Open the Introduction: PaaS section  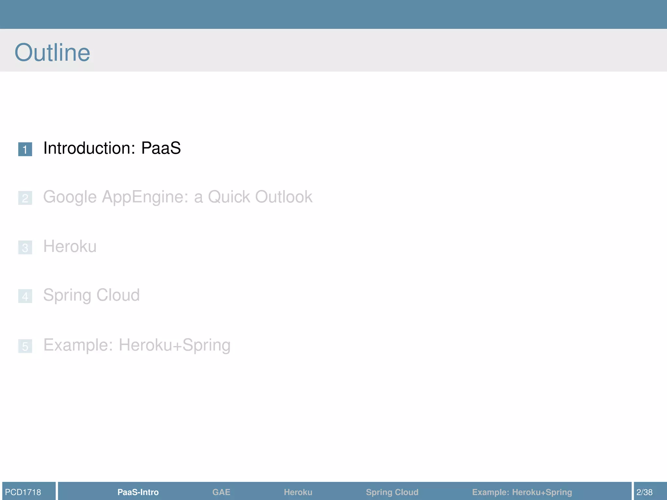[112, 148]
